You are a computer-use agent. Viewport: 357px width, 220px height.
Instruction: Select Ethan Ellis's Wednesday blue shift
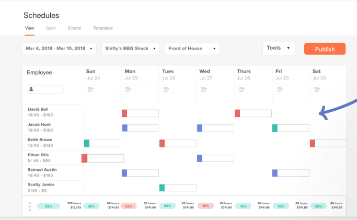coord(215,158)
